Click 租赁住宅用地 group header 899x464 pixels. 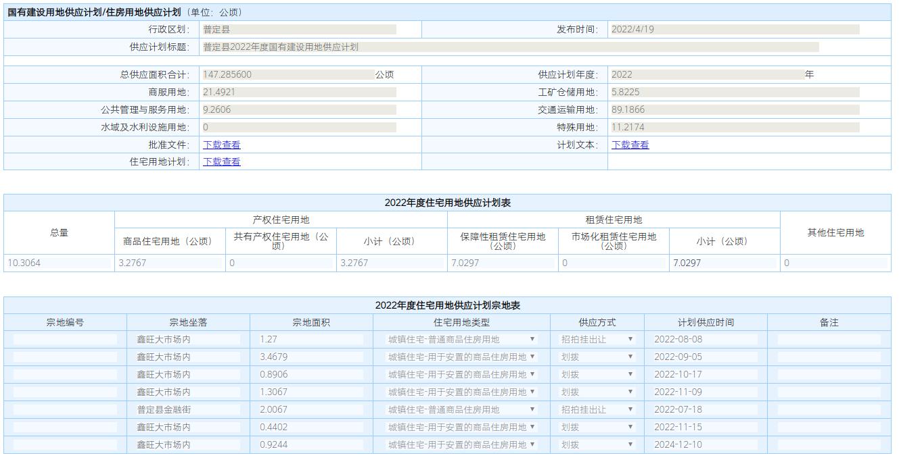614,220
